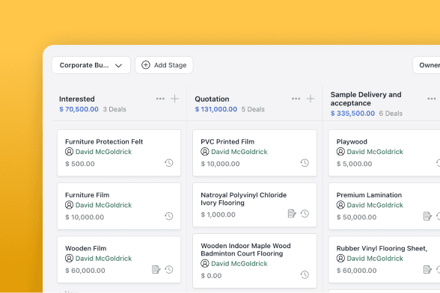
Task: Open the PVC Printed Film deal title
Action: pos(227,141)
